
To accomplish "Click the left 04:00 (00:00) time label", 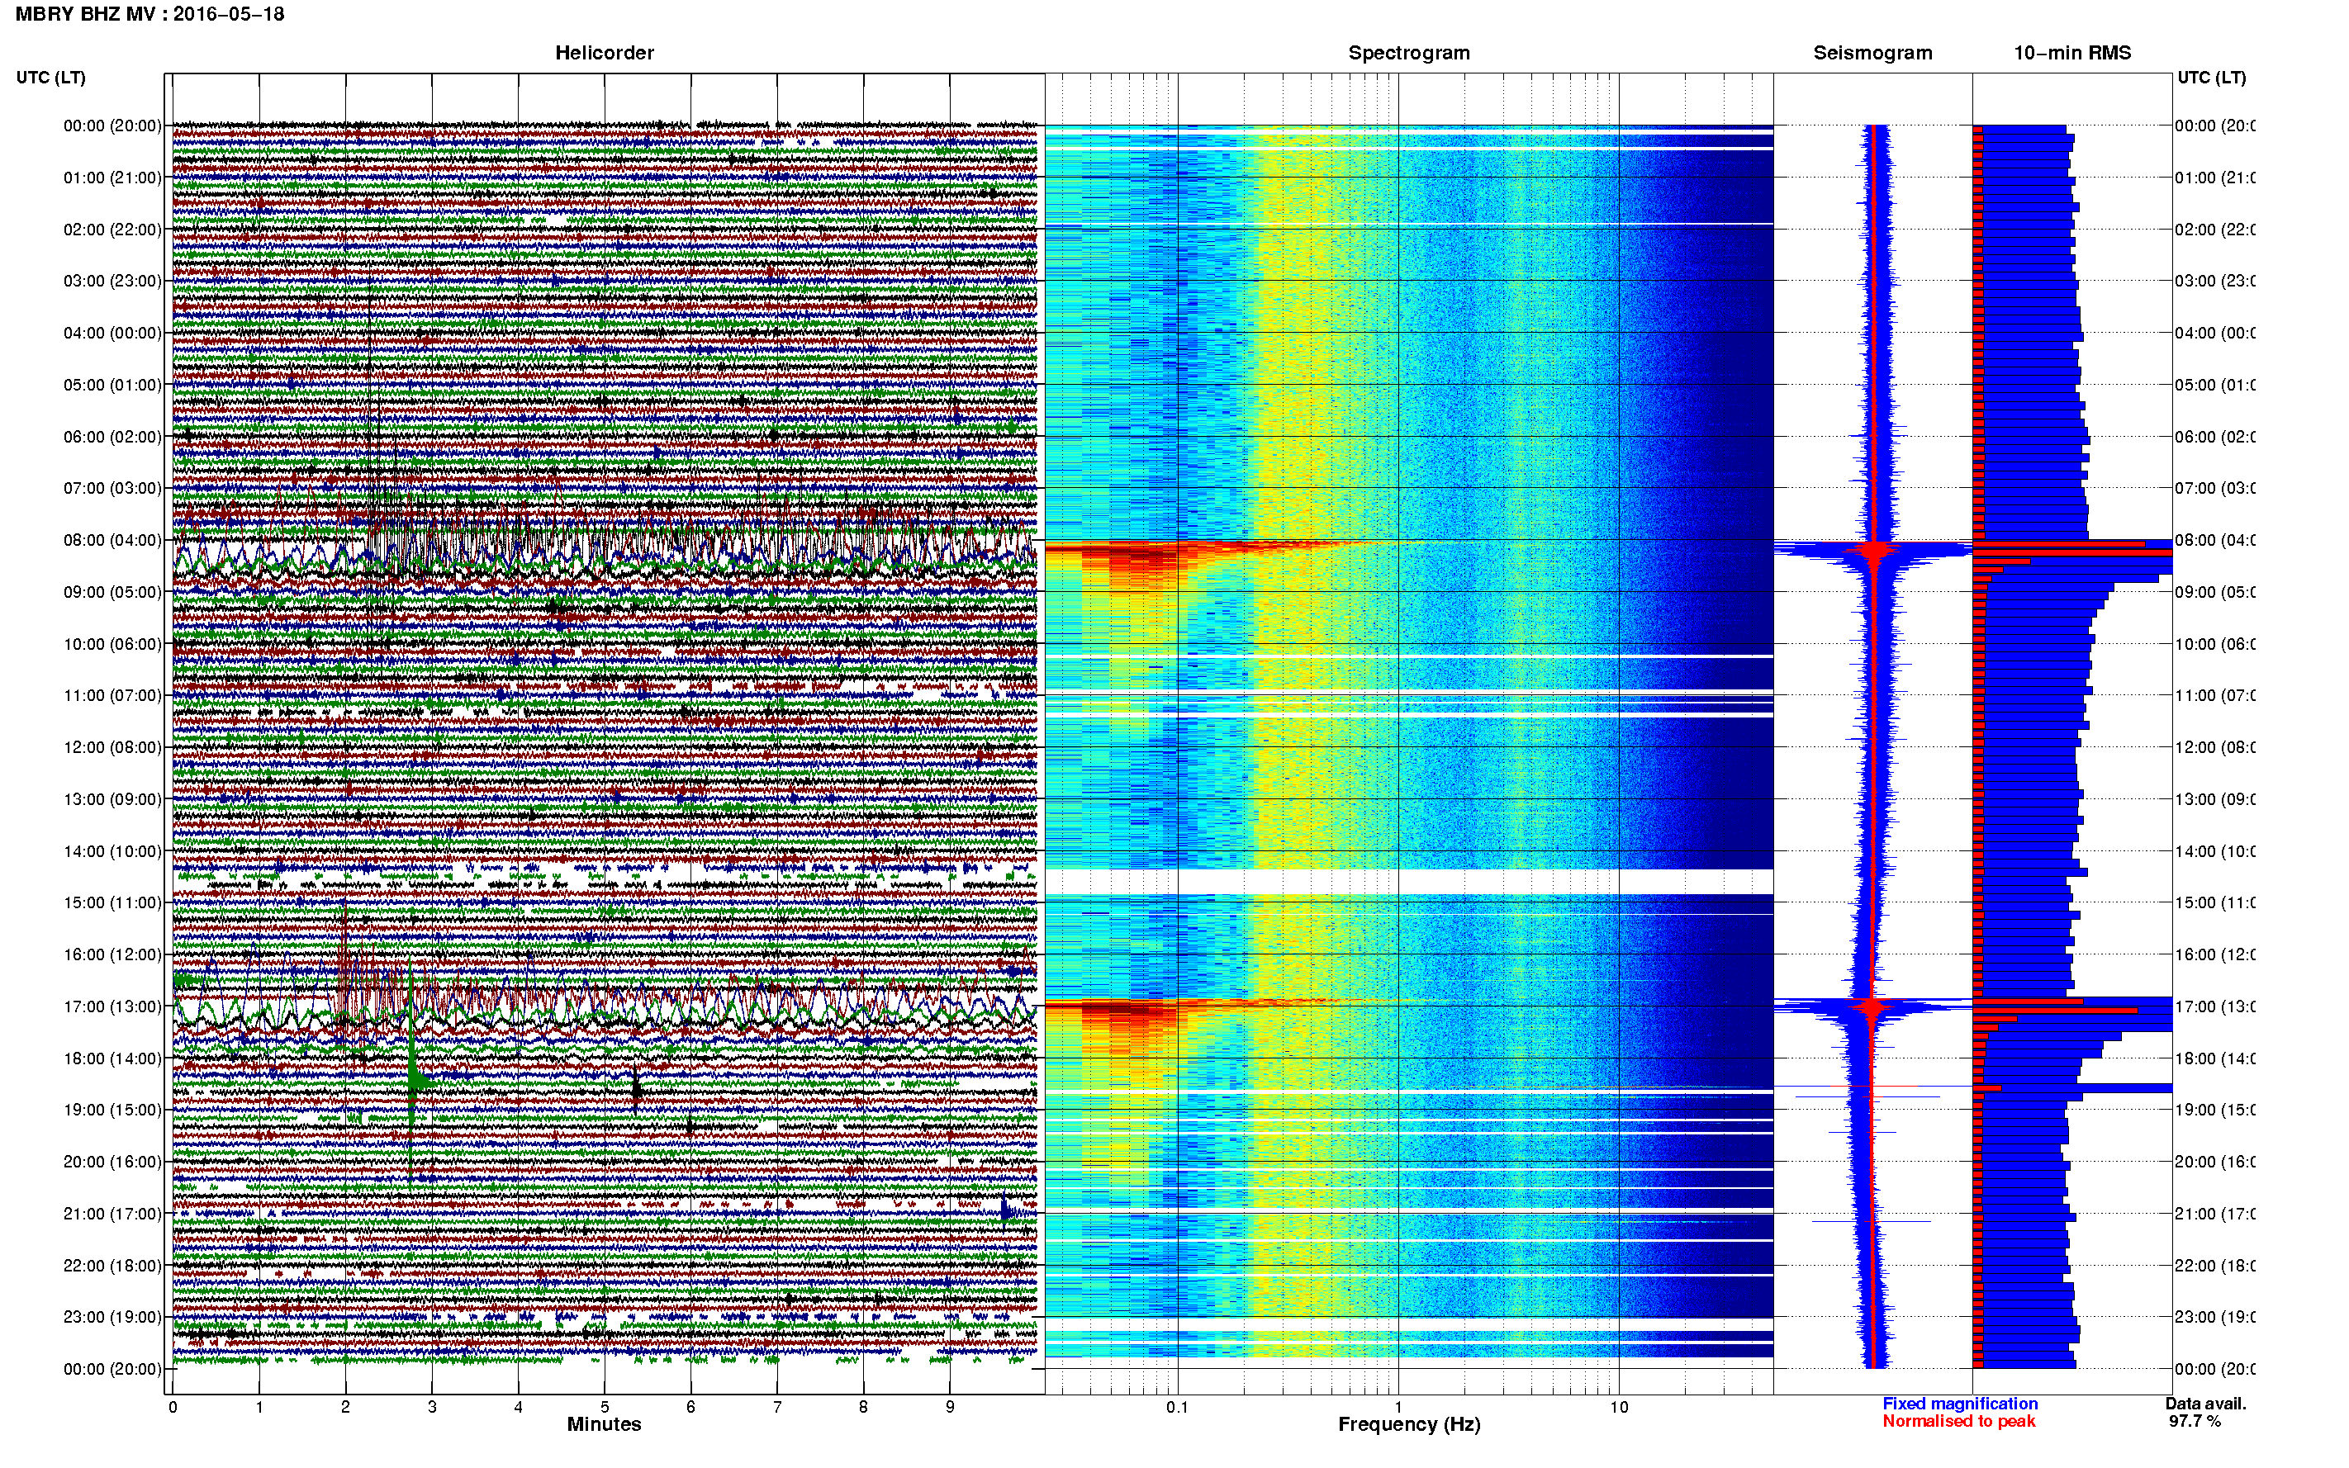I will (112, 333).
